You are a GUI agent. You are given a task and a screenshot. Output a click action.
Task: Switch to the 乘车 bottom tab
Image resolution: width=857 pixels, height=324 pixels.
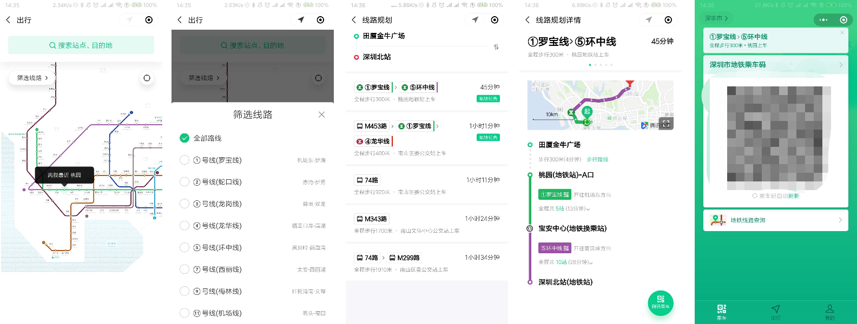pyautogui.click(x=722, y=312)
